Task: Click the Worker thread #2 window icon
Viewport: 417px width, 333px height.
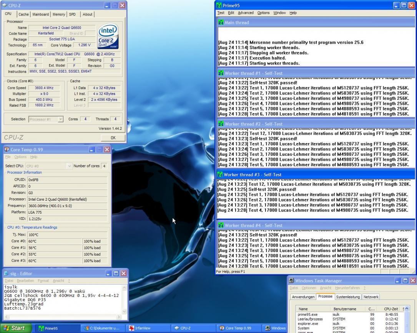Action: point(221,124)
